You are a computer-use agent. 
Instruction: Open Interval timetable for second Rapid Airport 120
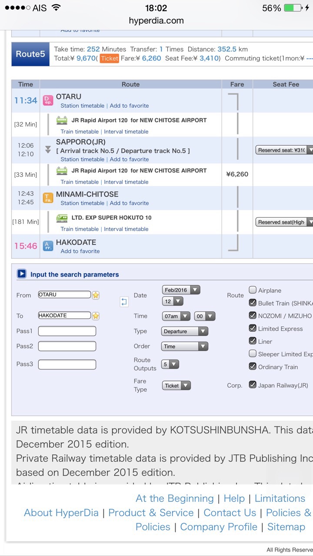126,182
